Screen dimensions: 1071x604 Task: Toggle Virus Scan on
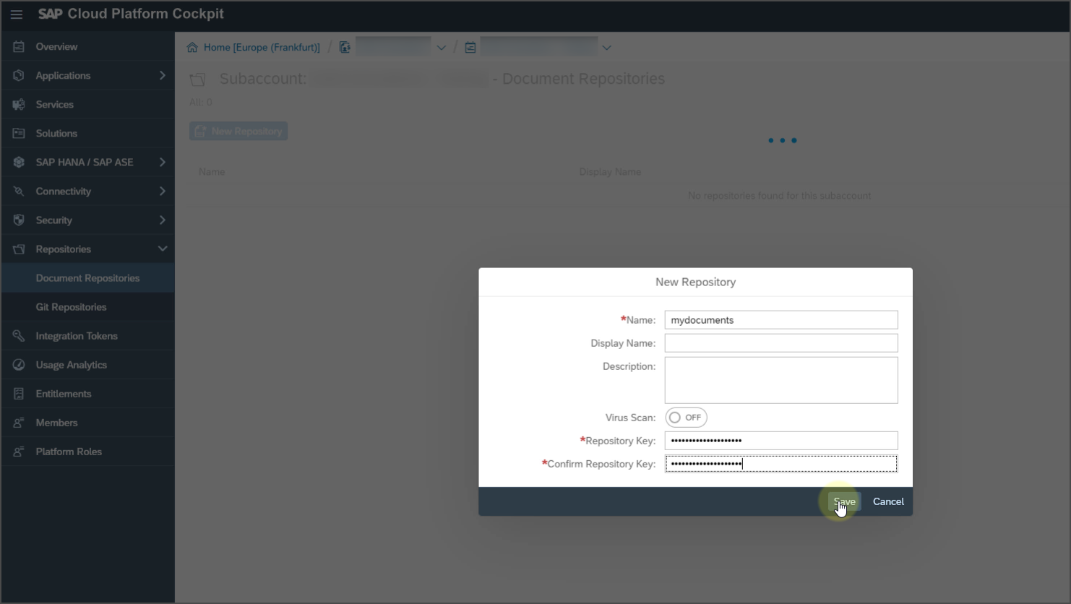(x=685, y=417)
